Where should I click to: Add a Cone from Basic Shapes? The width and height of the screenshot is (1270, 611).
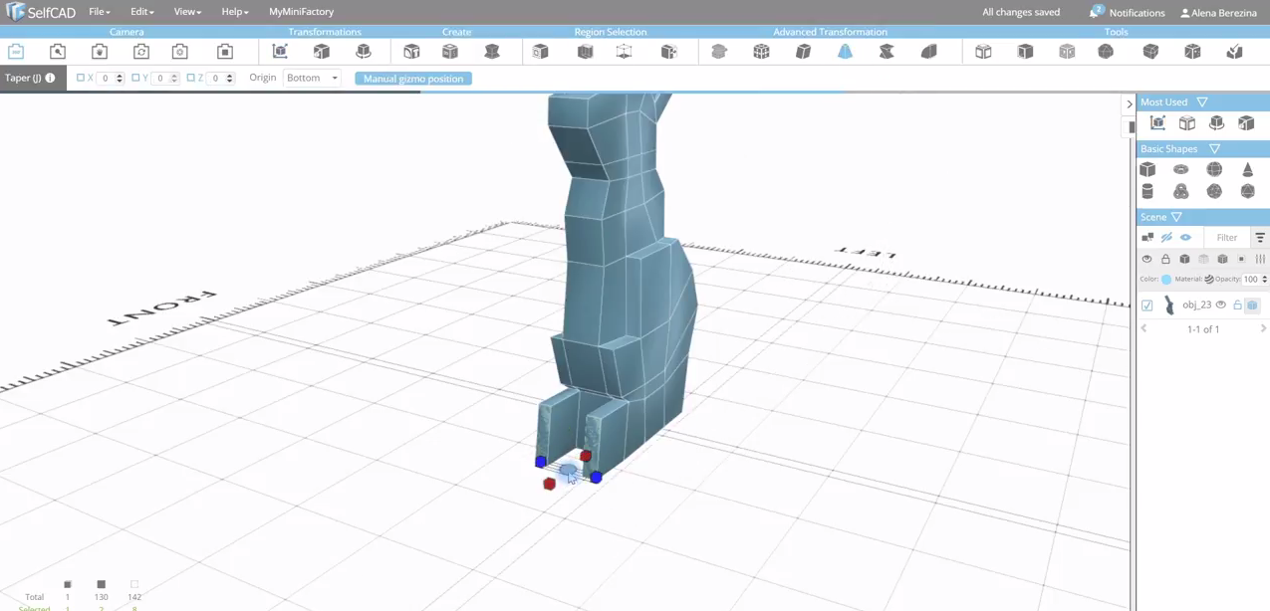pyautogui.click(x=1247, y=169)
